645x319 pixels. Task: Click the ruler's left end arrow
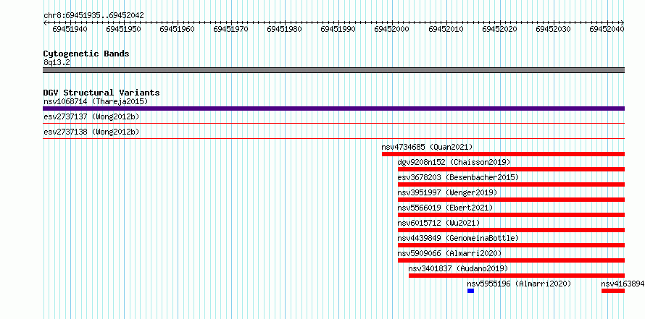click(x=45, y=22)
